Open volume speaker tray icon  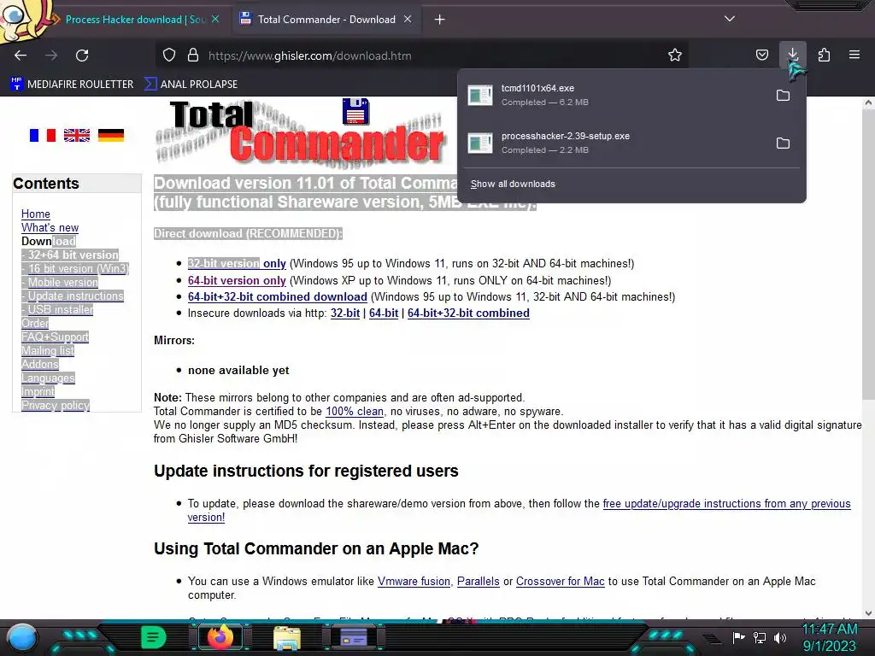[780, 637]
